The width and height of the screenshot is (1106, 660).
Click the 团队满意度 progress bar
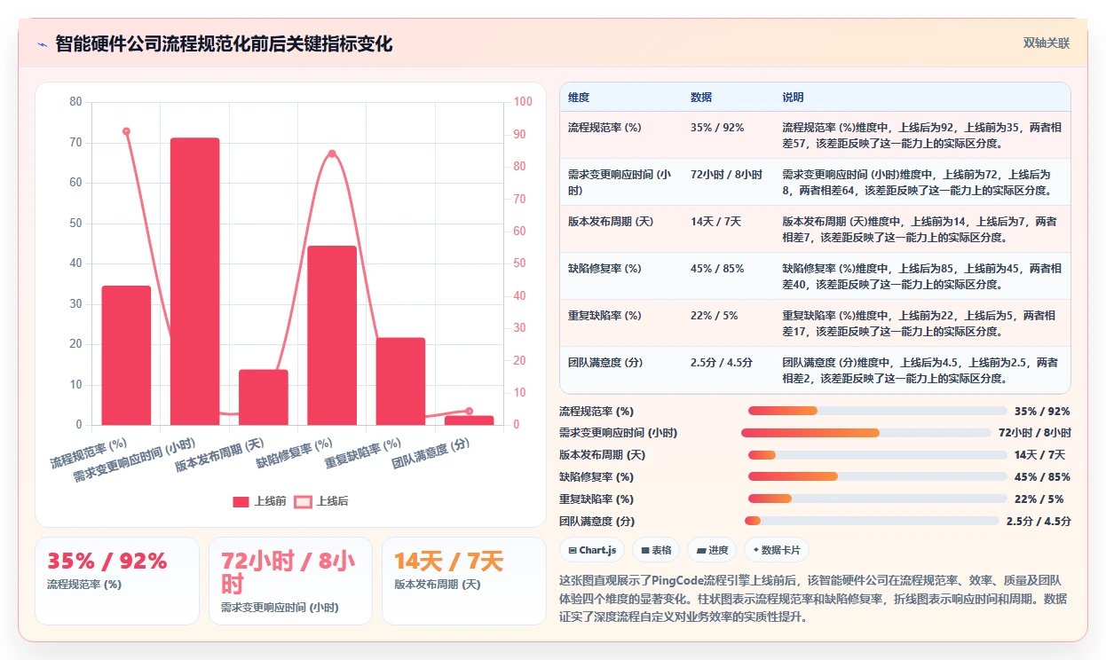click(x=872, y=521)
